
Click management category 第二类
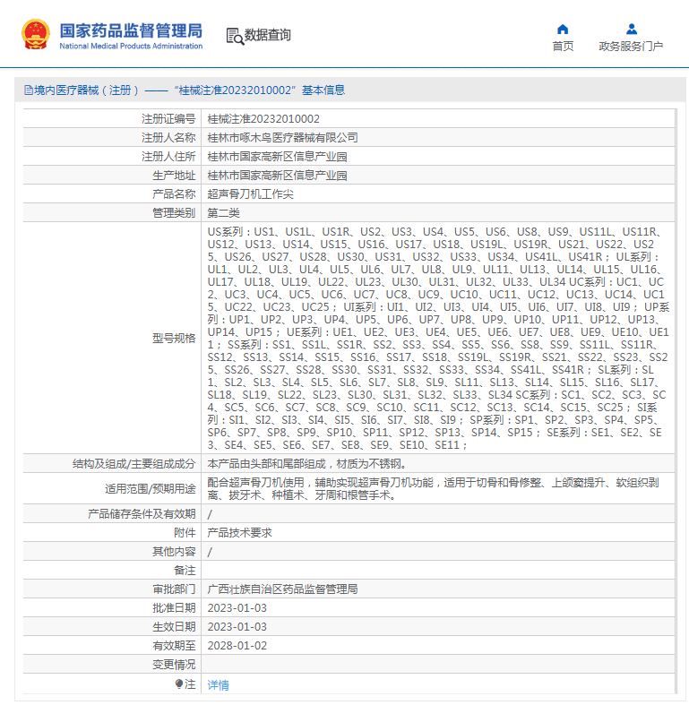(223, 213)
